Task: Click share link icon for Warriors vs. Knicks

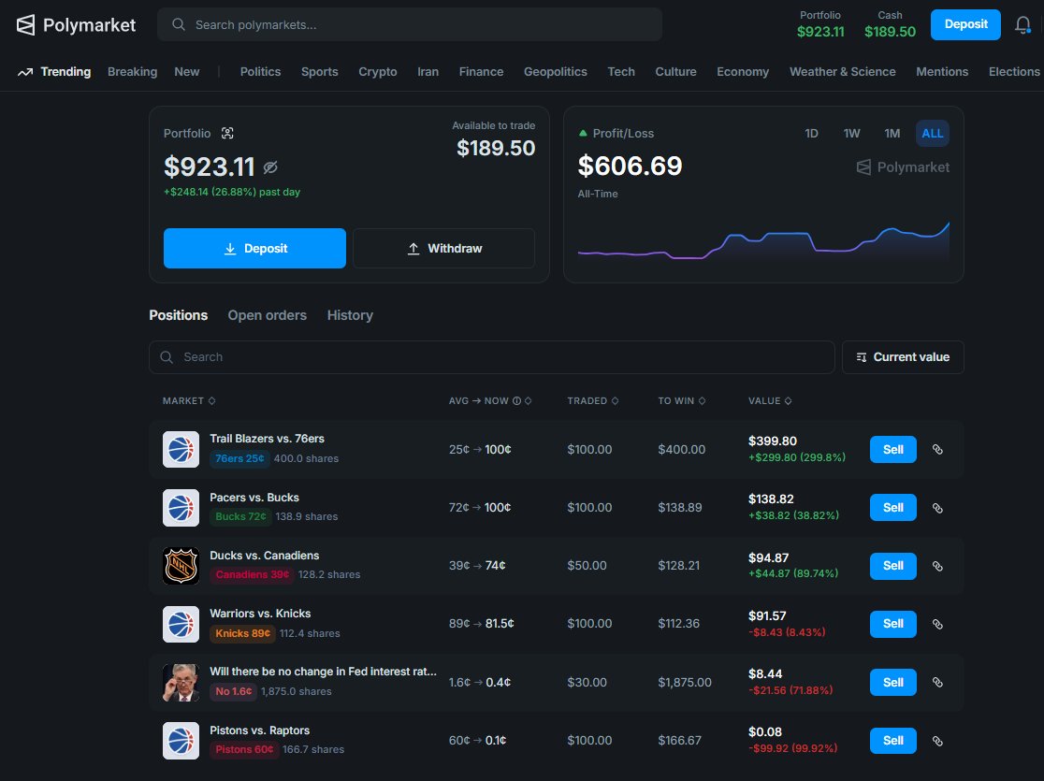Action: (937, 625)
